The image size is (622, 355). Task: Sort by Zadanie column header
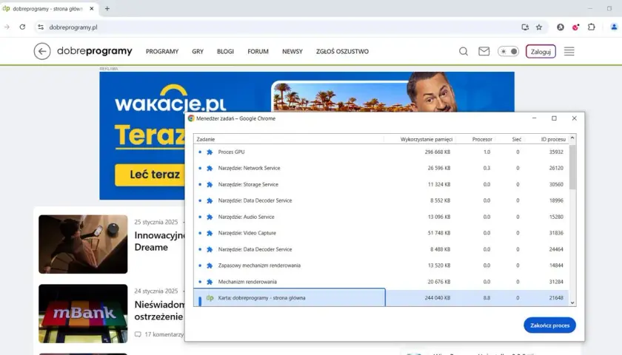click(289, 139)
